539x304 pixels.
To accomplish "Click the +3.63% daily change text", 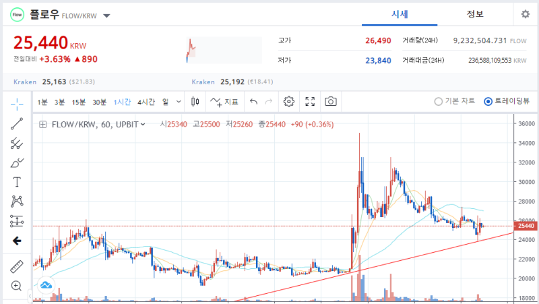I will pos(55,59).
